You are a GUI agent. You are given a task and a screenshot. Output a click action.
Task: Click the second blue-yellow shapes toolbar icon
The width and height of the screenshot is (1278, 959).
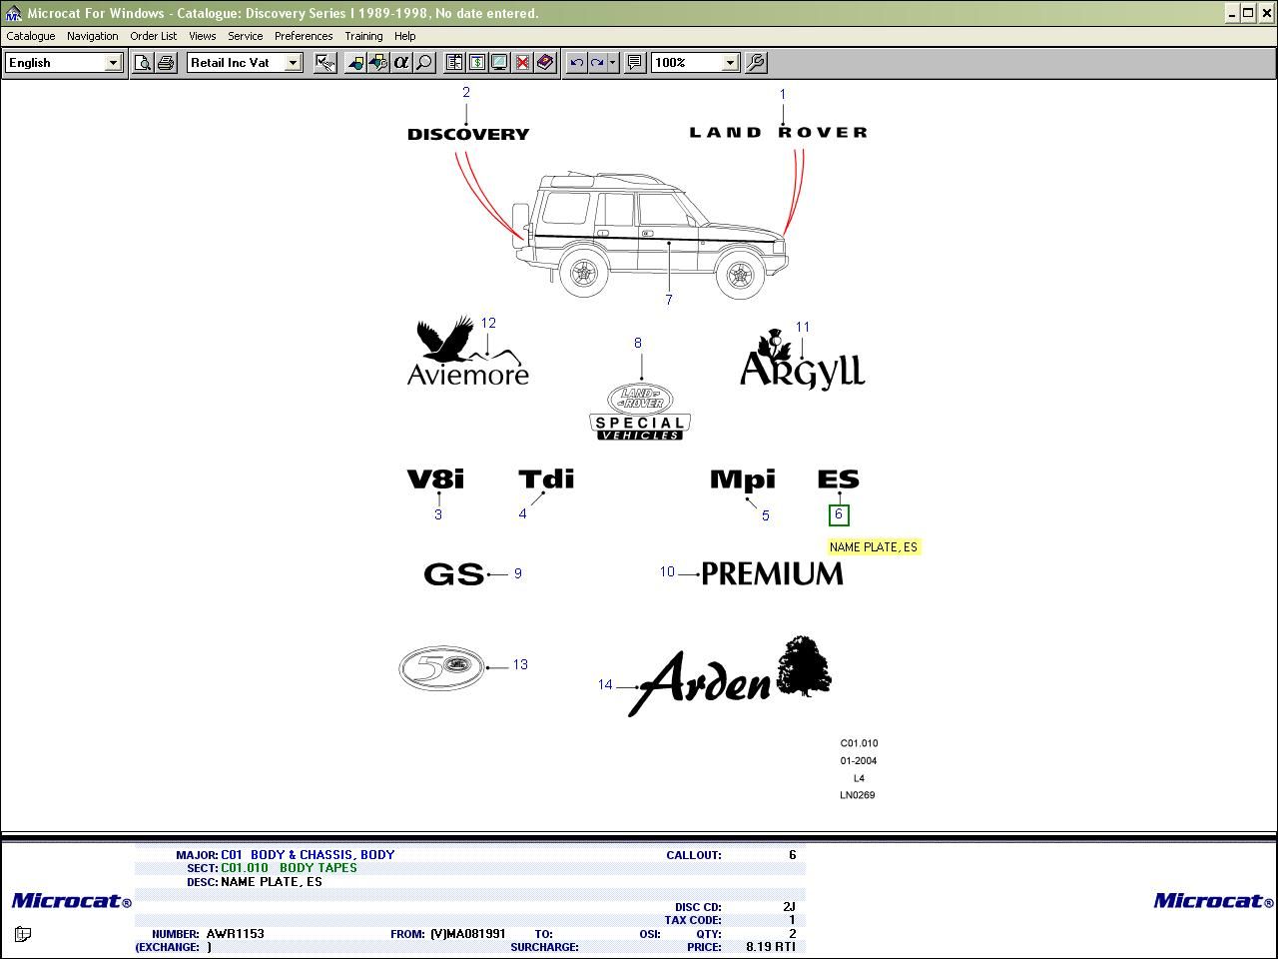click(x=378, y=62)
